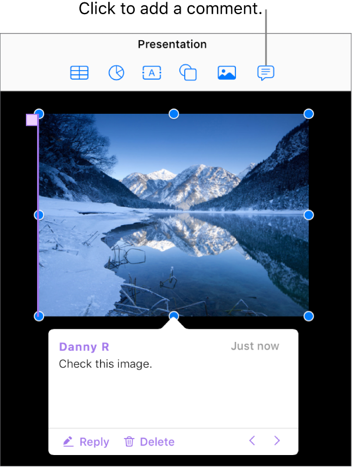The width and height of the screenshot is (353, 468).
Task: Click the top-right corner image handle
Action: pyautogui.click(x=309, y=114)
